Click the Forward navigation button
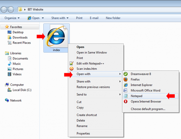 click(11, 10)
